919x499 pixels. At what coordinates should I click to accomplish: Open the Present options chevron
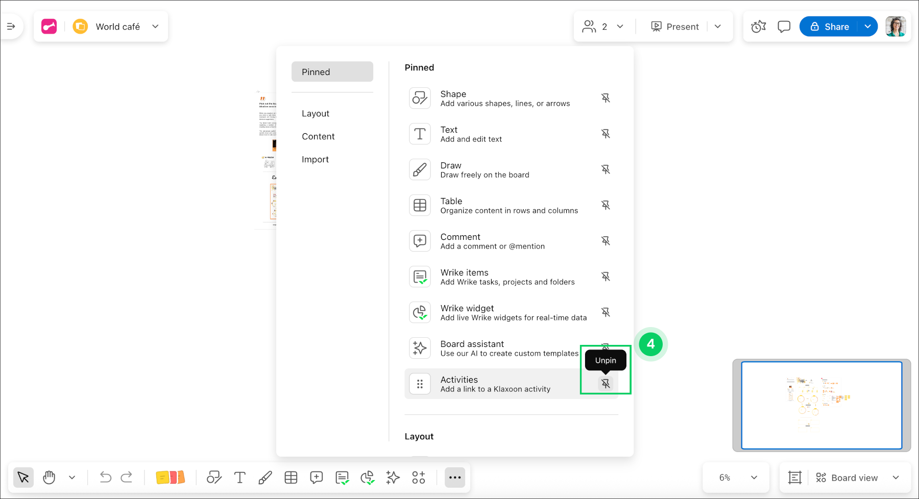pos(718,26)
